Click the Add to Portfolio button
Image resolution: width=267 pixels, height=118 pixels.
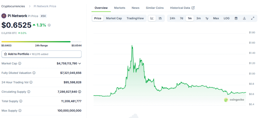(x=41, y=54)
